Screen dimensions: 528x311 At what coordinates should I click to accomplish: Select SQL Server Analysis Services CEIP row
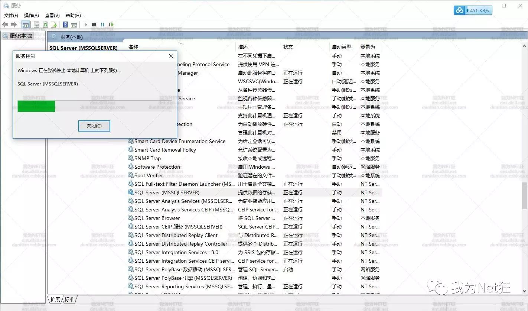click(x=254, y=210)
